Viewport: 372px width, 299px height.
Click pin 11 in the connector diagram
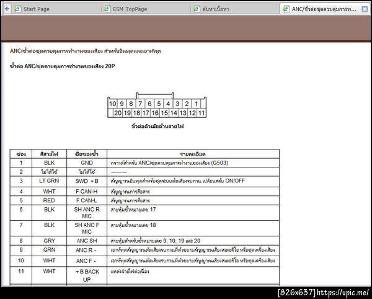coord(201,113)
